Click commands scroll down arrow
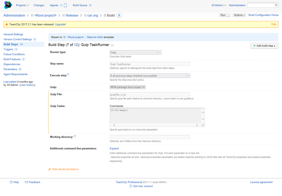282x196 pixels. click(203, 119)
